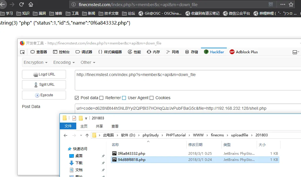Screen dimensions: 301x177
Task: Open the 控制台 (Console) devtools panel
Action: point(62,52)
